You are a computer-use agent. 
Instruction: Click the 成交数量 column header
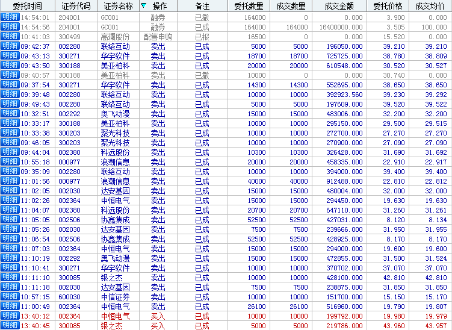click(x=291, y=6)
